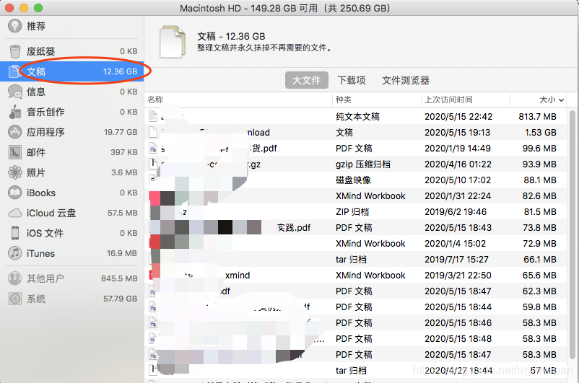Click the 1.53 GB size value
Viewport: 579px width, 383px height.
point(541,133)
